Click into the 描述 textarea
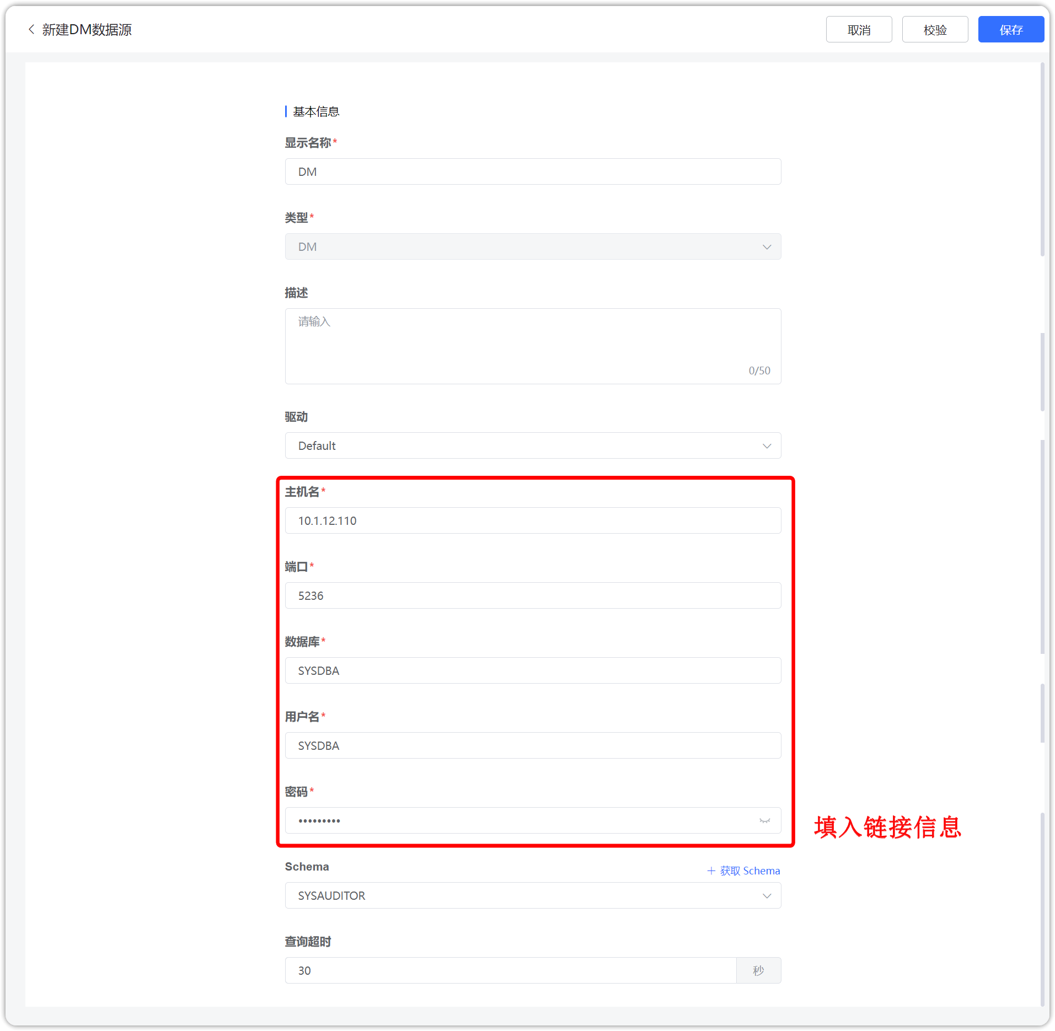This screenshot has width=1055, height=1031. (x=533, y=346)
